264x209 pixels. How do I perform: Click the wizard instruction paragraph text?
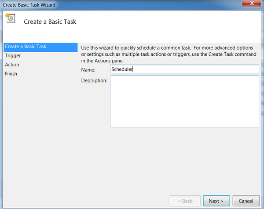[x=168, y=54]
